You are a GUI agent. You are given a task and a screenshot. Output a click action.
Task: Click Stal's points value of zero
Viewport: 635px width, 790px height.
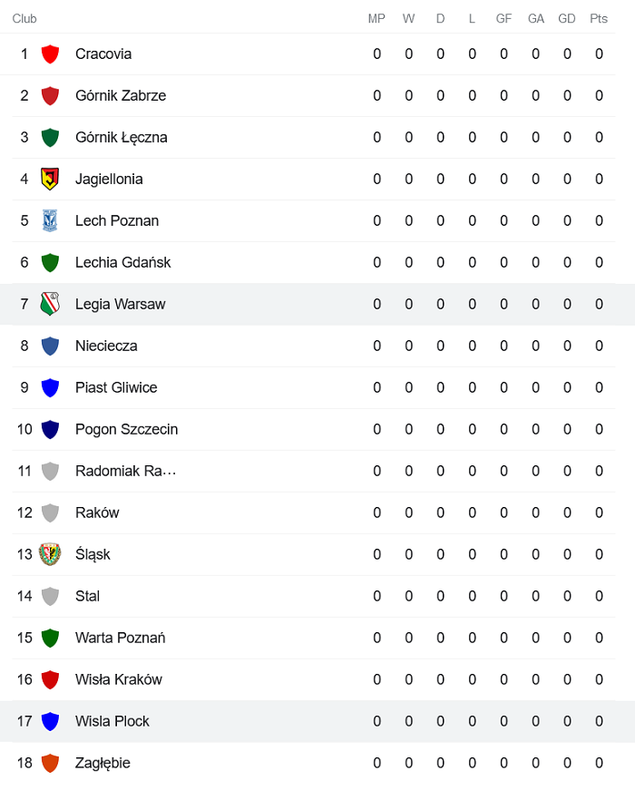tap(599, 596)
